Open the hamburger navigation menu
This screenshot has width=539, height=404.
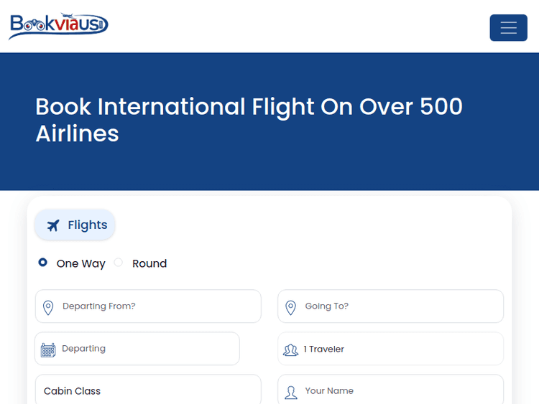[x=508, y=28]
